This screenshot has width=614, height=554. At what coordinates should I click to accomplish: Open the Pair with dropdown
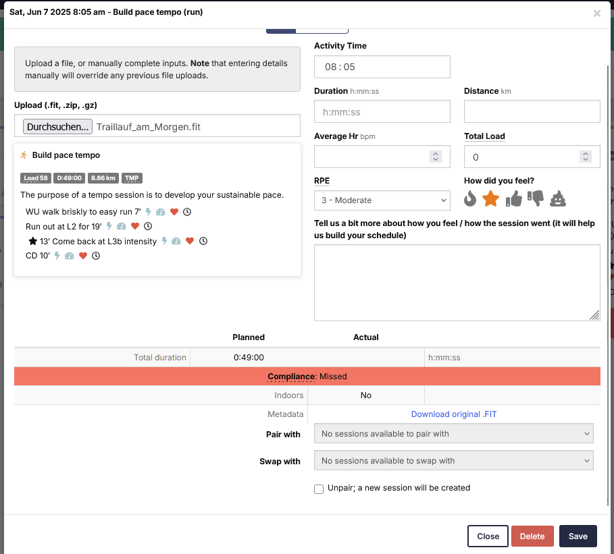point(453,433)
